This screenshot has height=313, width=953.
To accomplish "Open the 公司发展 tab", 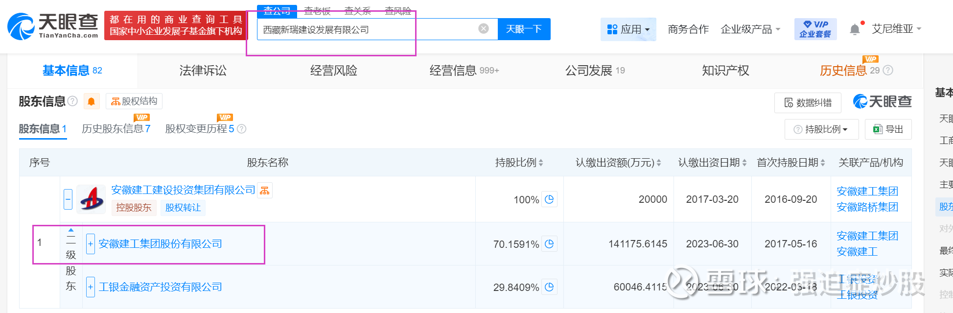I will click(x=595, y=71).
